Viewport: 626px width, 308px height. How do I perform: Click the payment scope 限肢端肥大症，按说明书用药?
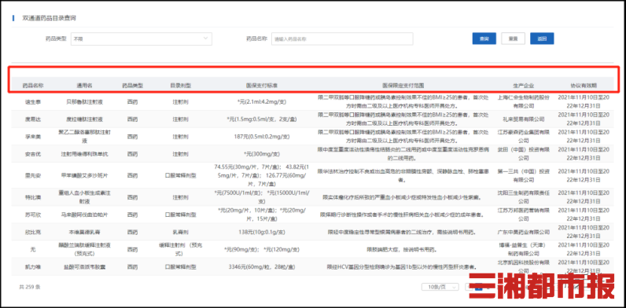tap(402, 250)
